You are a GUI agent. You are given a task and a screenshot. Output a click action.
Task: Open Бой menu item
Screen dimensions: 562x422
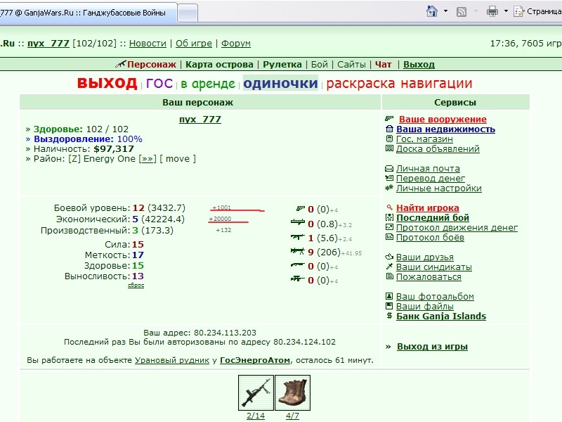(x=320, y=65)
